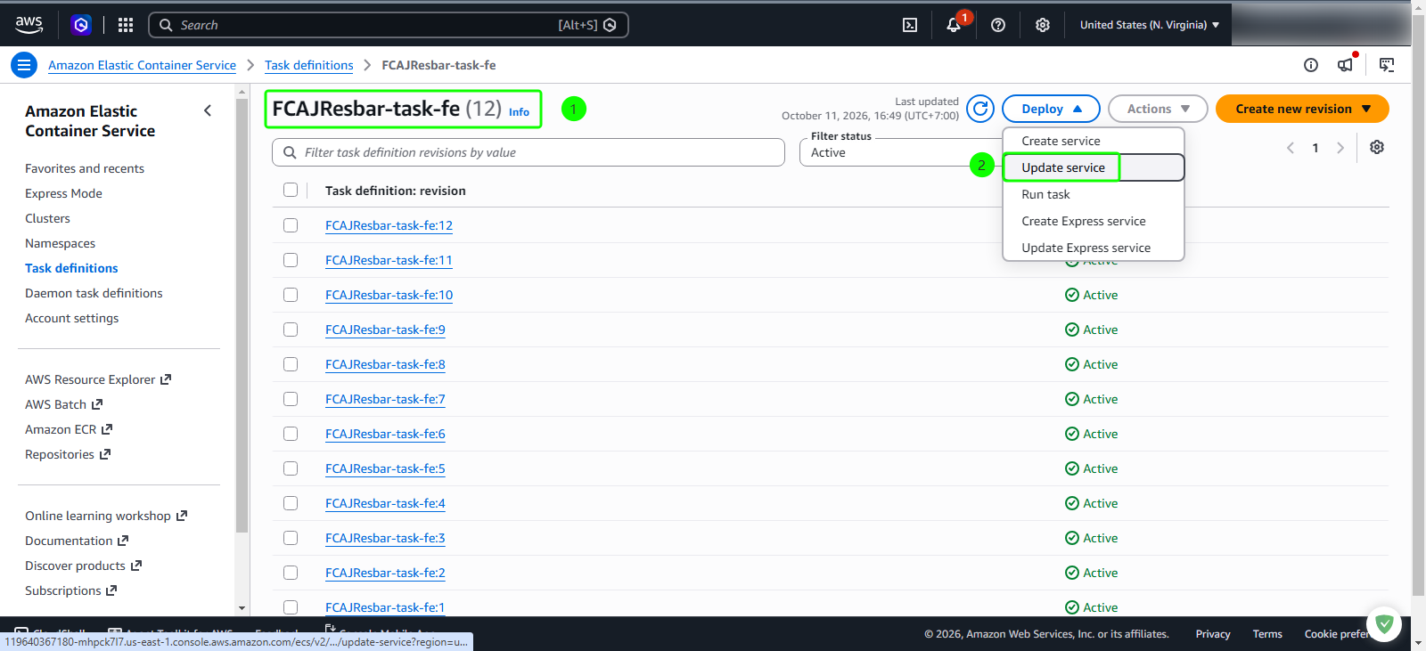This screenshot has width=1426, height=651.
Task: Click the purple console shortcut icon
Action: point(81,25)
